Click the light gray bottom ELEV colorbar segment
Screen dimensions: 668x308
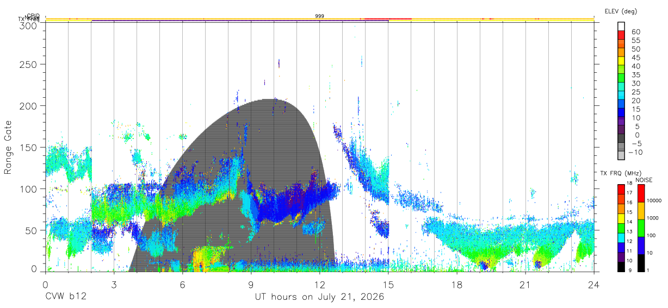[x=621, y=155]
